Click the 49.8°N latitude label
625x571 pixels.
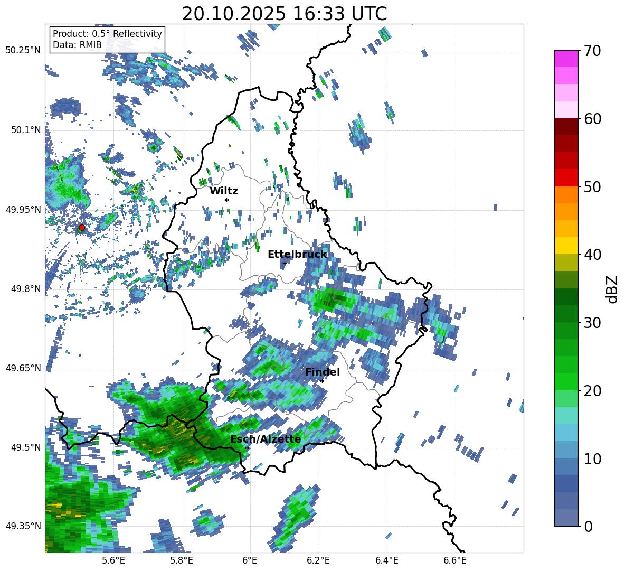click(26, 288)
